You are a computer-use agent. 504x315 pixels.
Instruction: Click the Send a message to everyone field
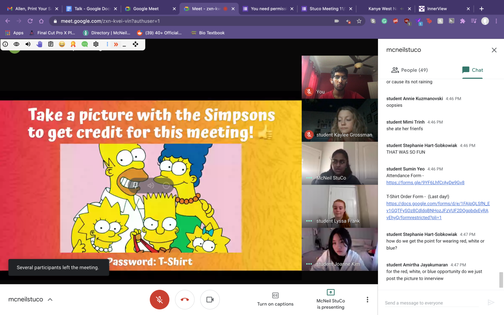pos(432,303)
